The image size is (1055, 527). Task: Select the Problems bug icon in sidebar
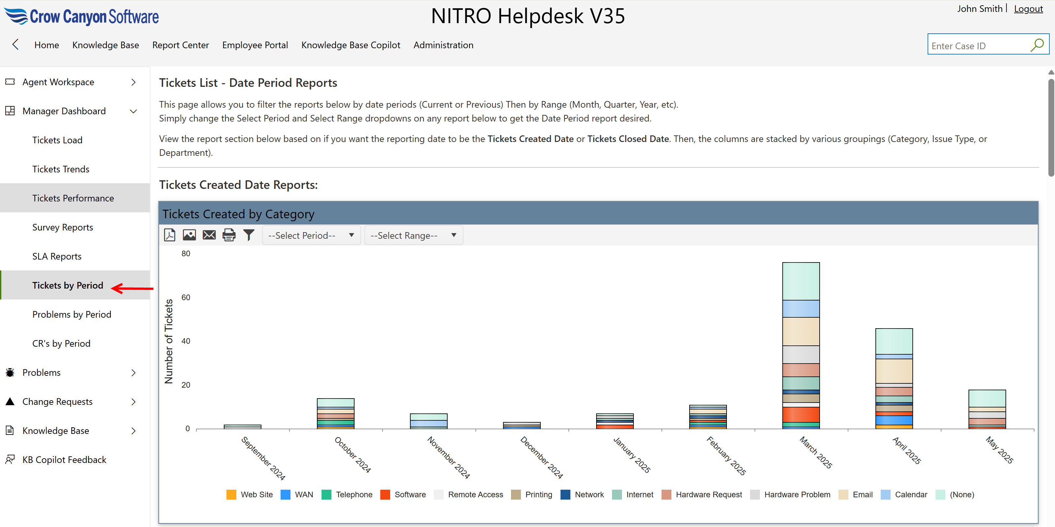point(10,372)
